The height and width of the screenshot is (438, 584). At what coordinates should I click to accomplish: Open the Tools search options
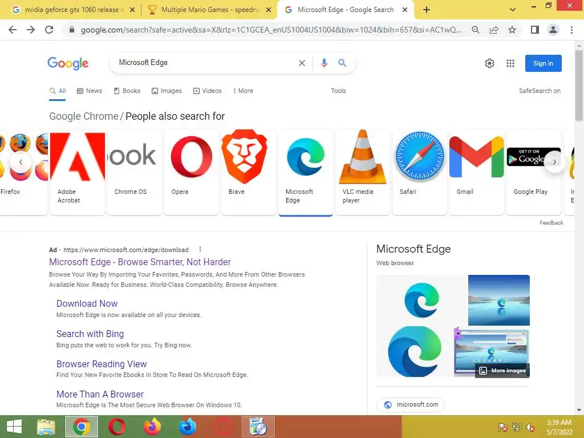coord(338,91)
